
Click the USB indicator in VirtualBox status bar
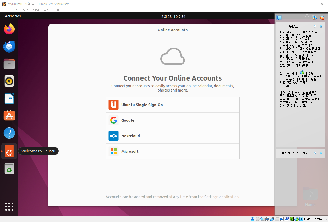(x=272, y=219)
